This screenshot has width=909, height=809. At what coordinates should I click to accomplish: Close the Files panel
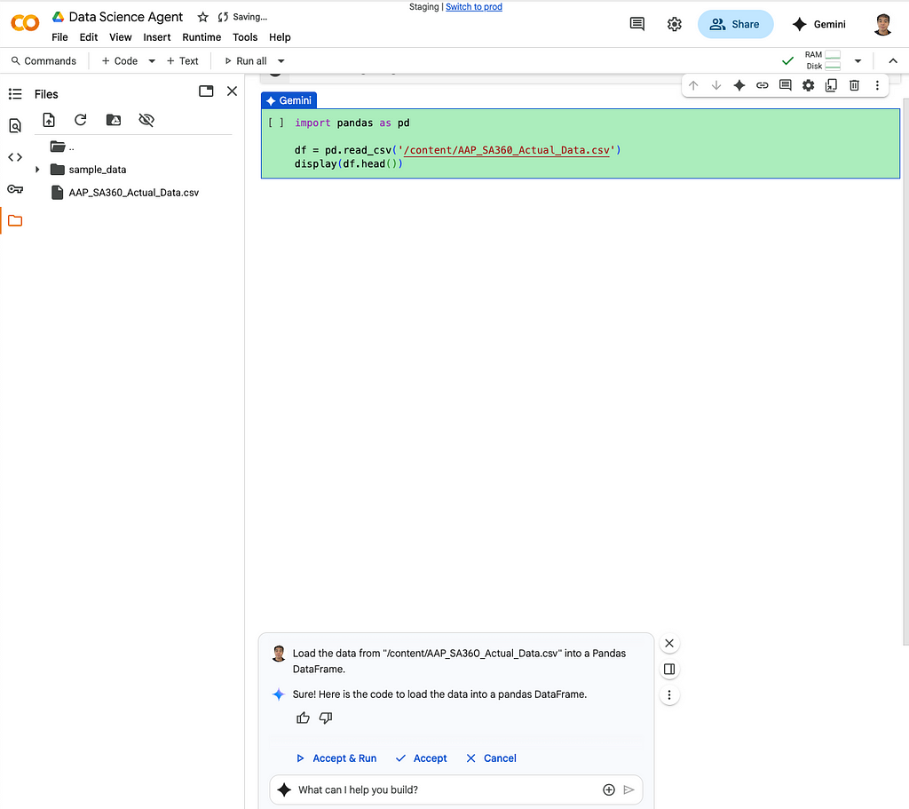(x=232, y=91)
